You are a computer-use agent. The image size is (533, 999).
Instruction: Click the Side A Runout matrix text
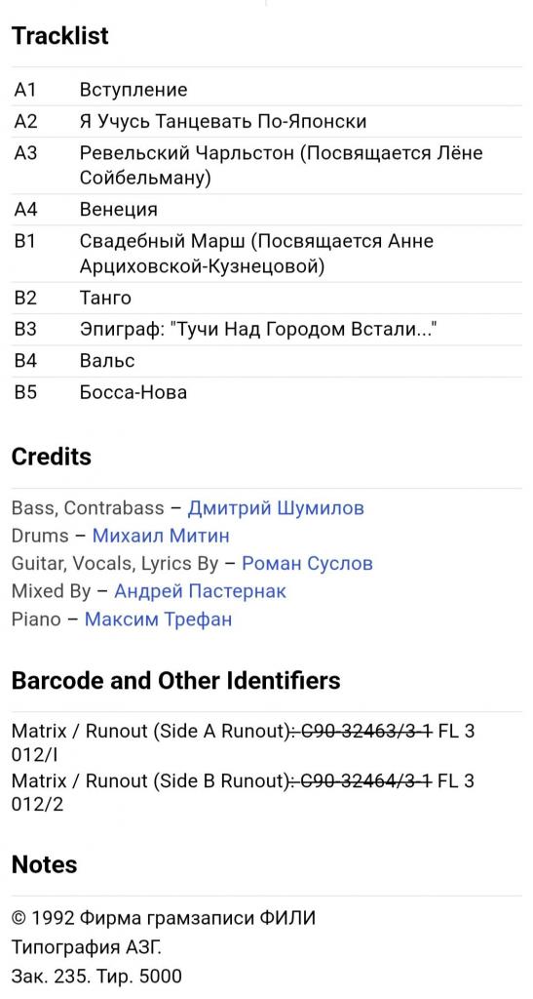[243, 742]
